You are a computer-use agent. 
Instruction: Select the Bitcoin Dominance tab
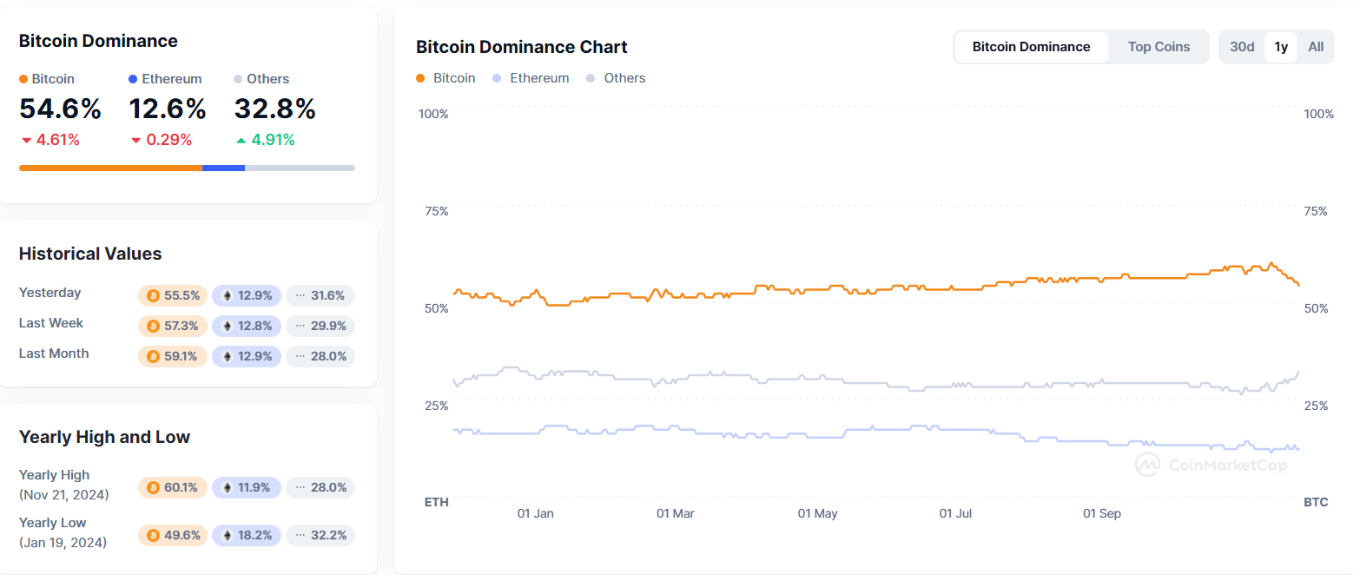click(1031, 47)
